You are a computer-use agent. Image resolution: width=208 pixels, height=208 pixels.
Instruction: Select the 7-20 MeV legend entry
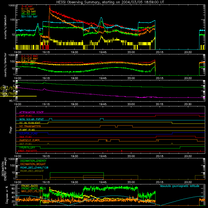pos(28,64)
